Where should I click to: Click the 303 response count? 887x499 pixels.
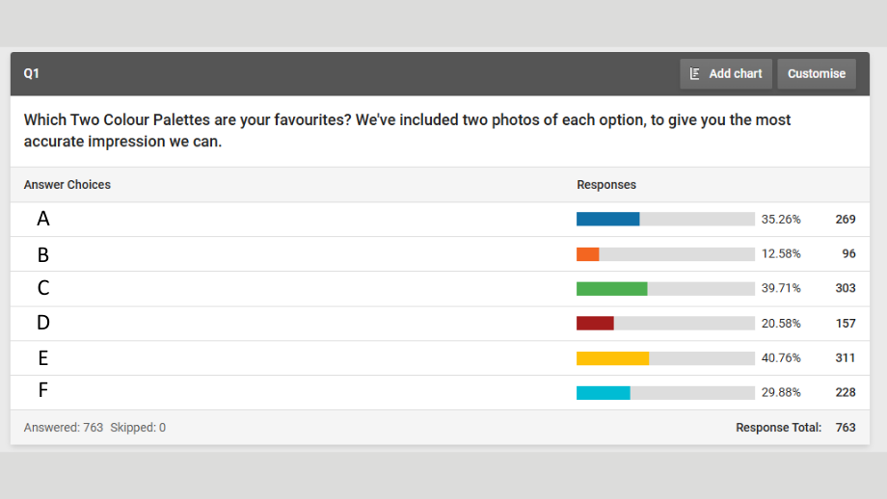pyautogui.click(x=846, y=288)
